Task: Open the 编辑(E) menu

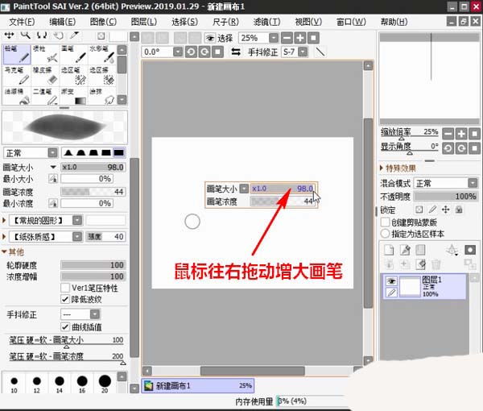Action: pyautogui.click(x=62, y=22)
